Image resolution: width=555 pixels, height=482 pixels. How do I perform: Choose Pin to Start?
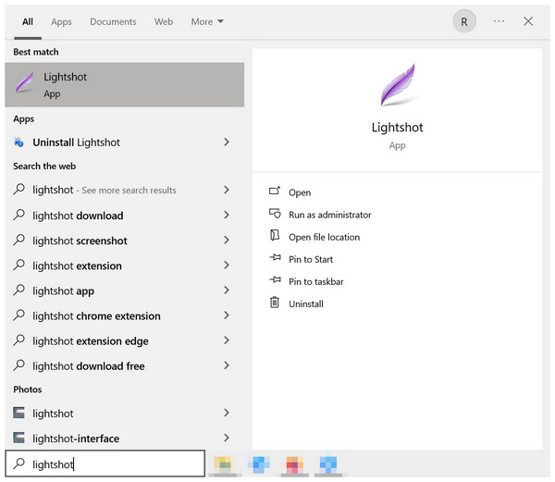pyautogui.click(x=311, y=259)
